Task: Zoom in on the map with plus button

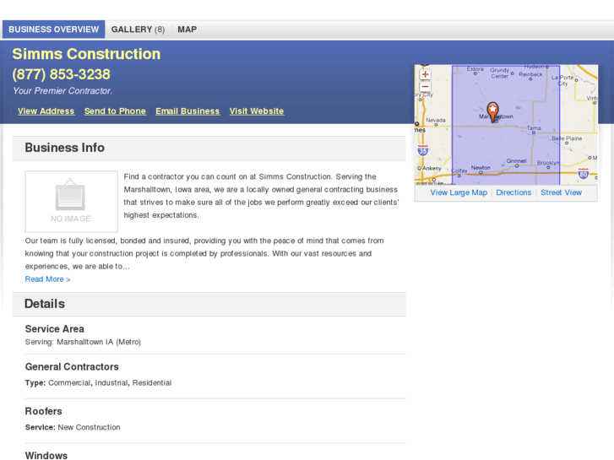Action: point(426,74)
